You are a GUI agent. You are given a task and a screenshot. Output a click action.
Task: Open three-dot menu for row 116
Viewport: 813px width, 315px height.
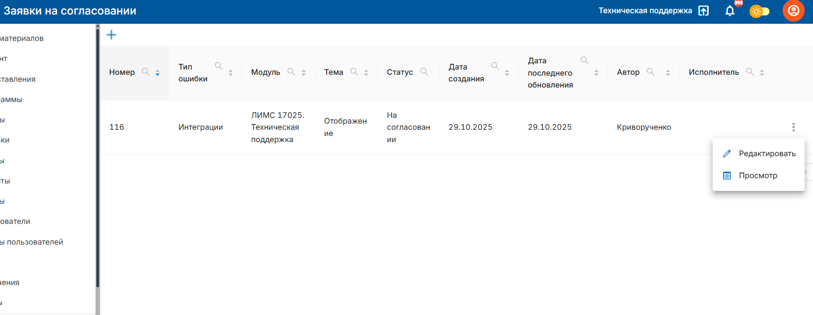tap(793, 127)
